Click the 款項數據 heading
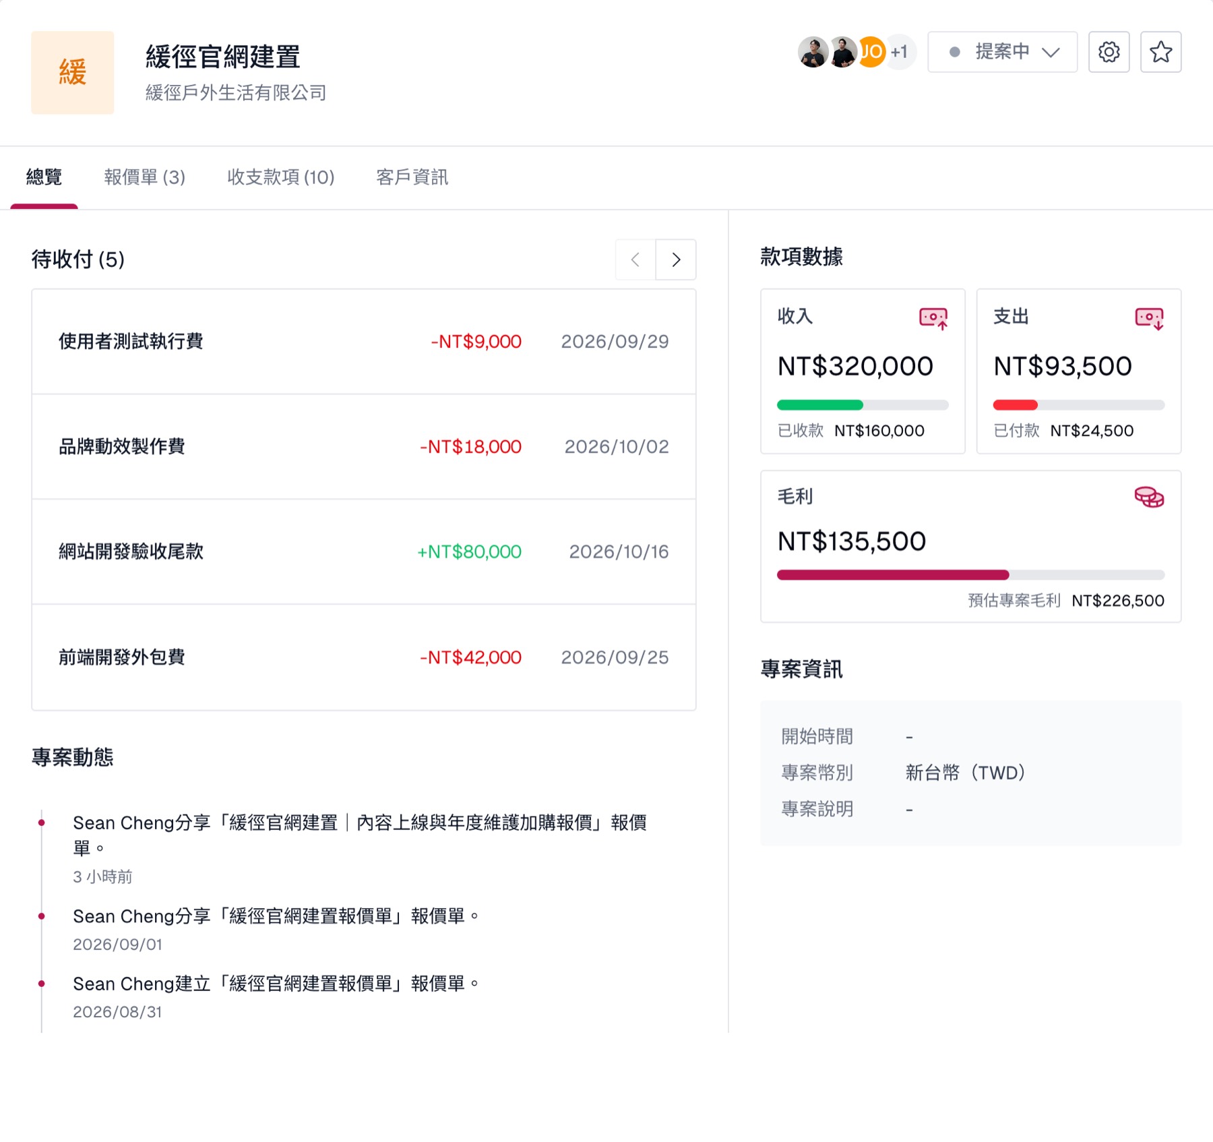Screen dimensions: 1213x1142 tap(802, 257)
